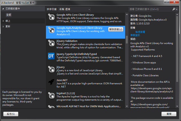Viewport: 181px width, 121px height.
Task: Click the help question mark button
Action: pos(167,2)
